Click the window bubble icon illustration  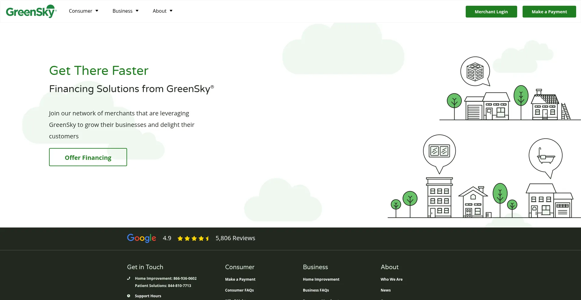tap(439, 151)
